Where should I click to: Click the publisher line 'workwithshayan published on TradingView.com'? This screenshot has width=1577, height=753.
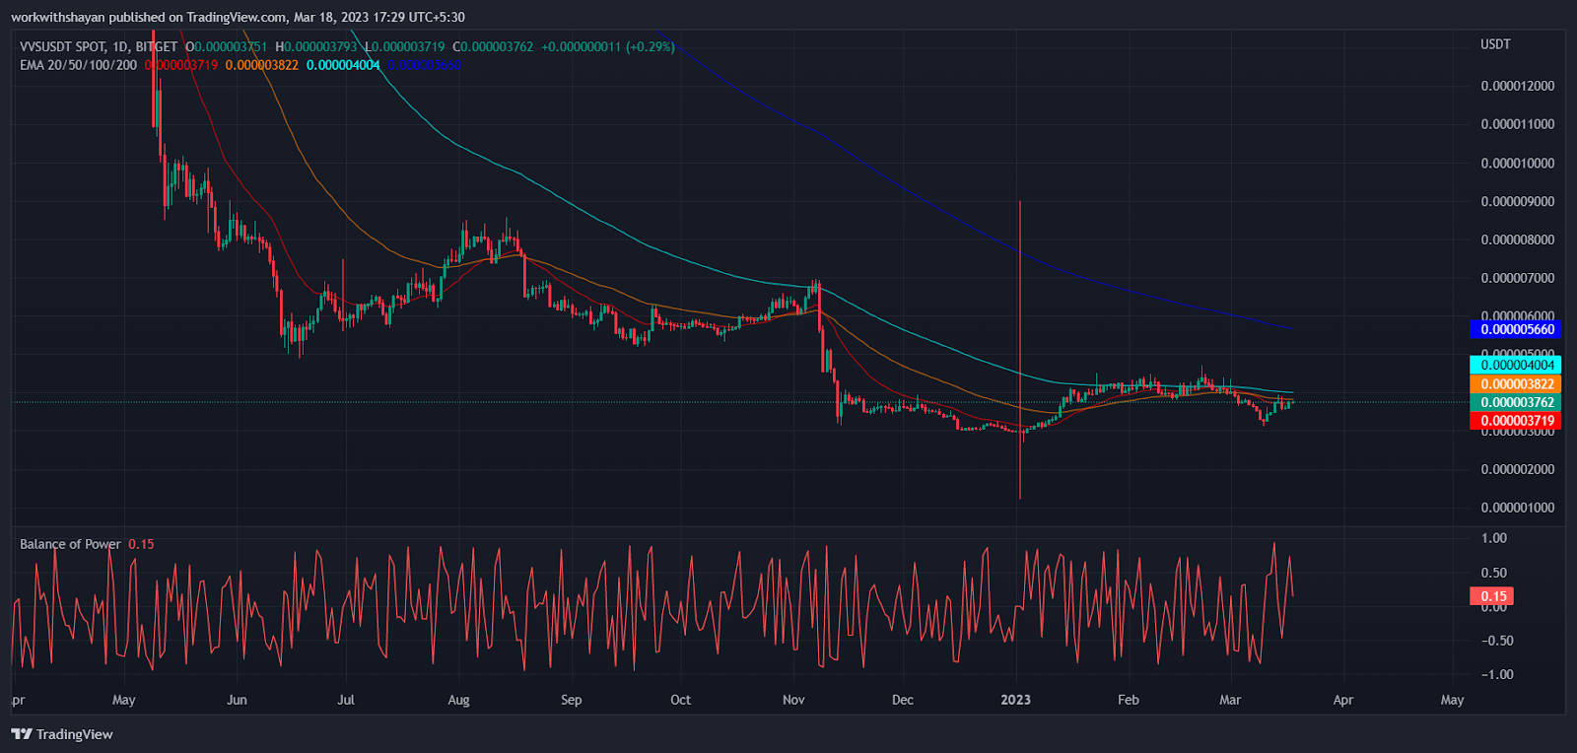[x=150, y=17]
